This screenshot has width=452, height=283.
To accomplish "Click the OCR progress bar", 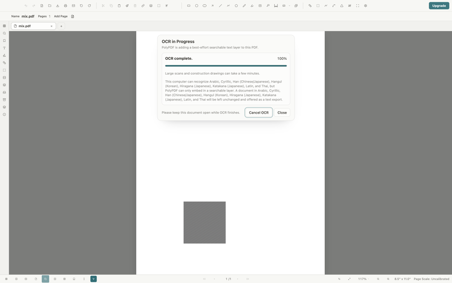I will pyautogui.click(x=225, y=66).
